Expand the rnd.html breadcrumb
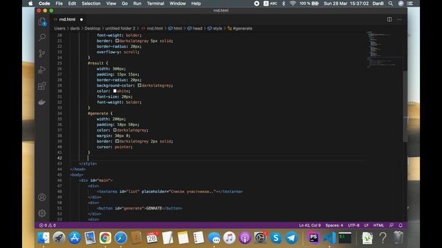The image size is (442, 248). click(152, 28)
